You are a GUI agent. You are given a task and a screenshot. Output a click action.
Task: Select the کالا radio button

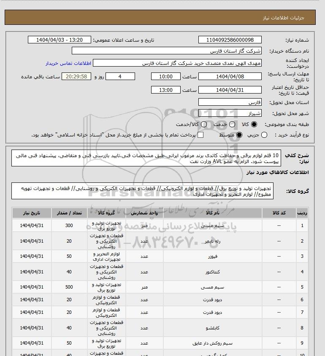click(254, 124)
